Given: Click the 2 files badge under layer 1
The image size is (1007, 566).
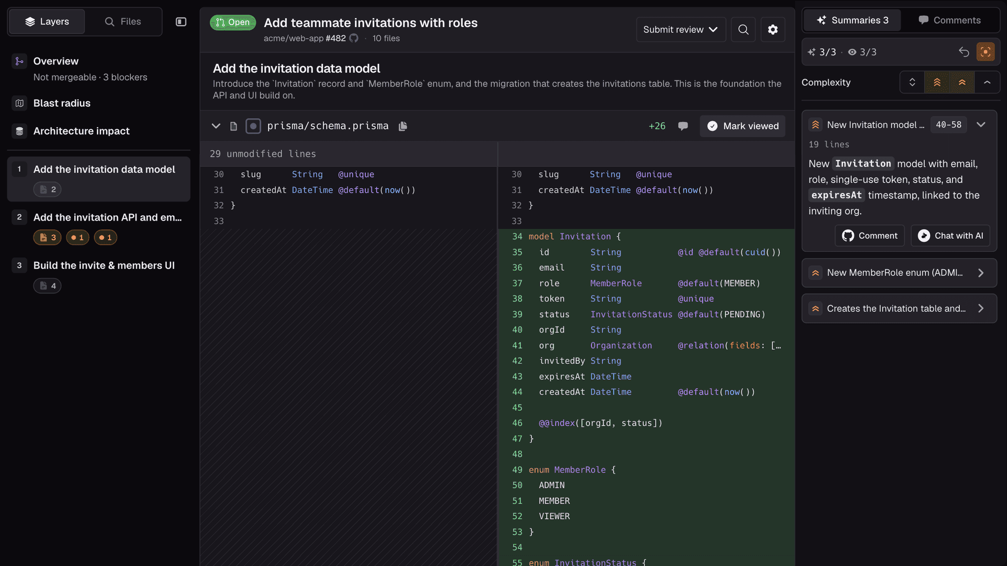Looking at the screenshot, I should [47, 189].
